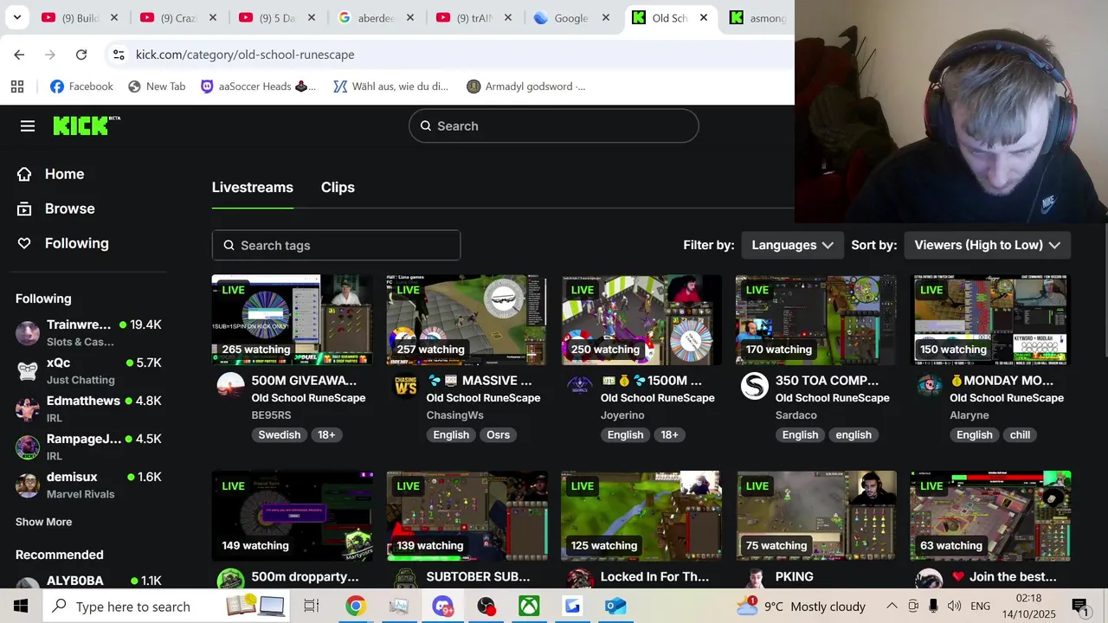1108x623 pixels.
Task: Click the KICK logo
Action: [87, 125]
